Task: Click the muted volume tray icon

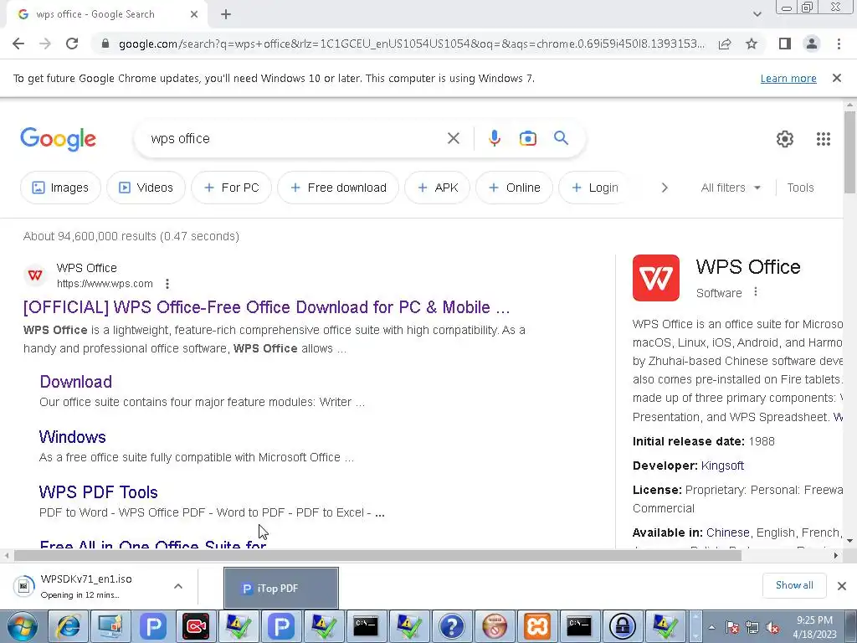Action: coord(772,627)
